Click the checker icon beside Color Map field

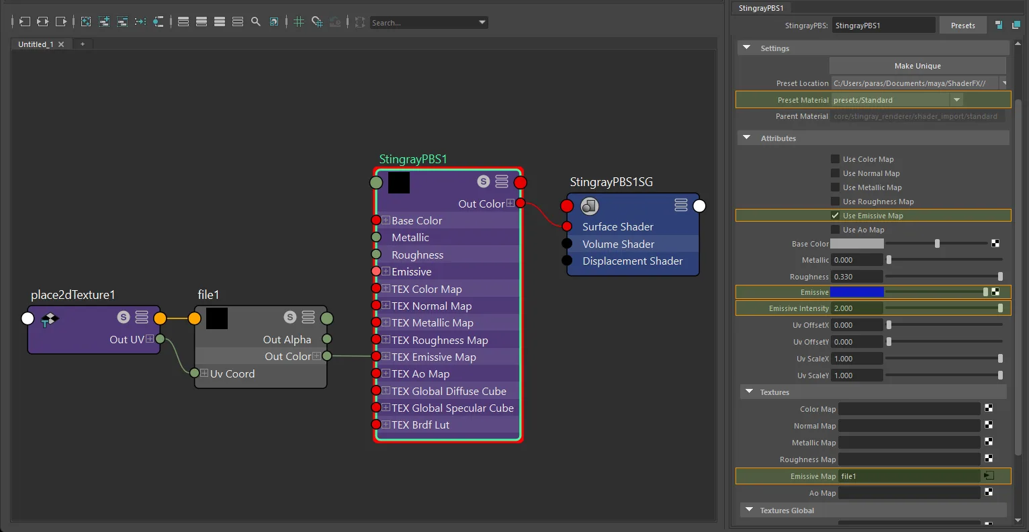pos(989,408)
